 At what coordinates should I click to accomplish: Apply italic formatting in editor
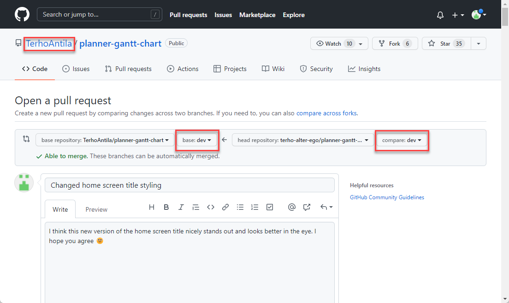[181, 207]
